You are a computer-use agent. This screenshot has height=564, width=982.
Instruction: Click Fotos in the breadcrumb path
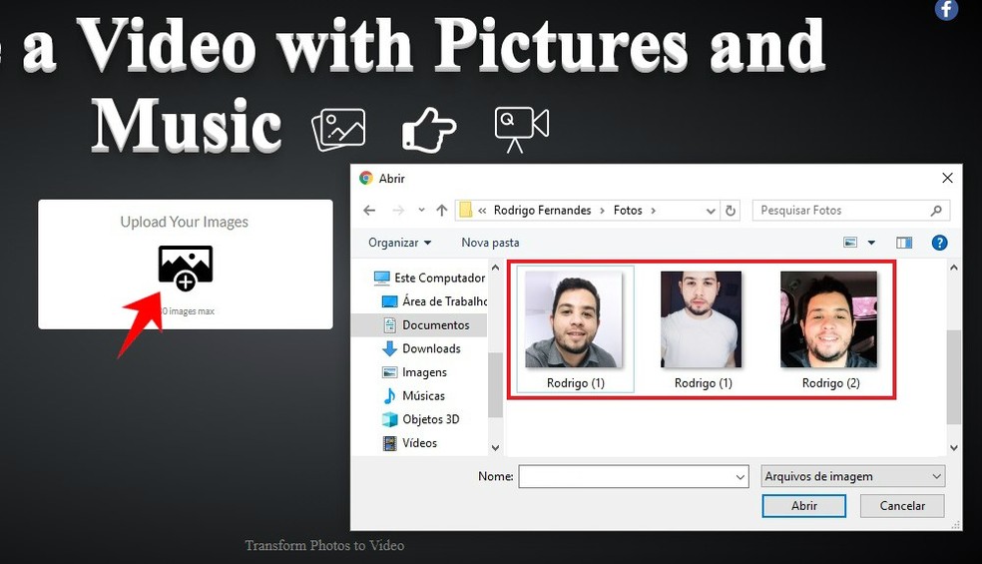(x=628, y=211)
